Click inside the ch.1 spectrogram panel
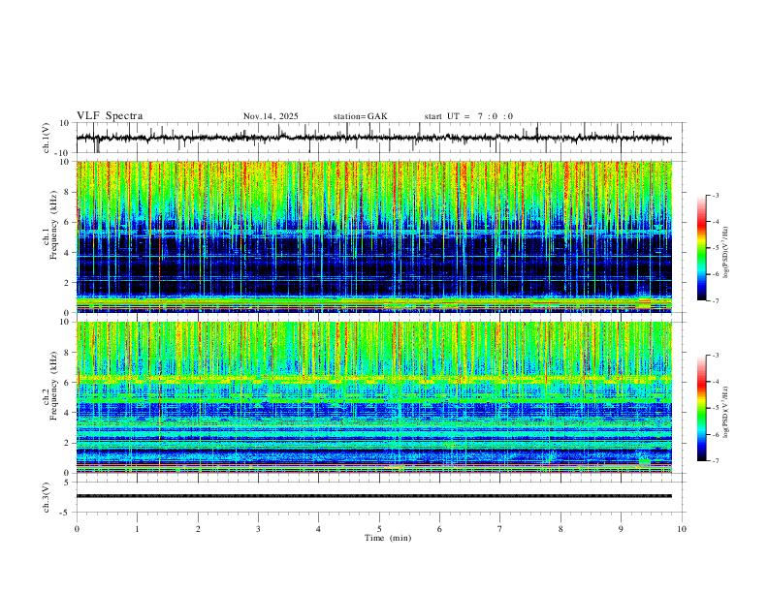768x593 pixels. coord(373,236)
